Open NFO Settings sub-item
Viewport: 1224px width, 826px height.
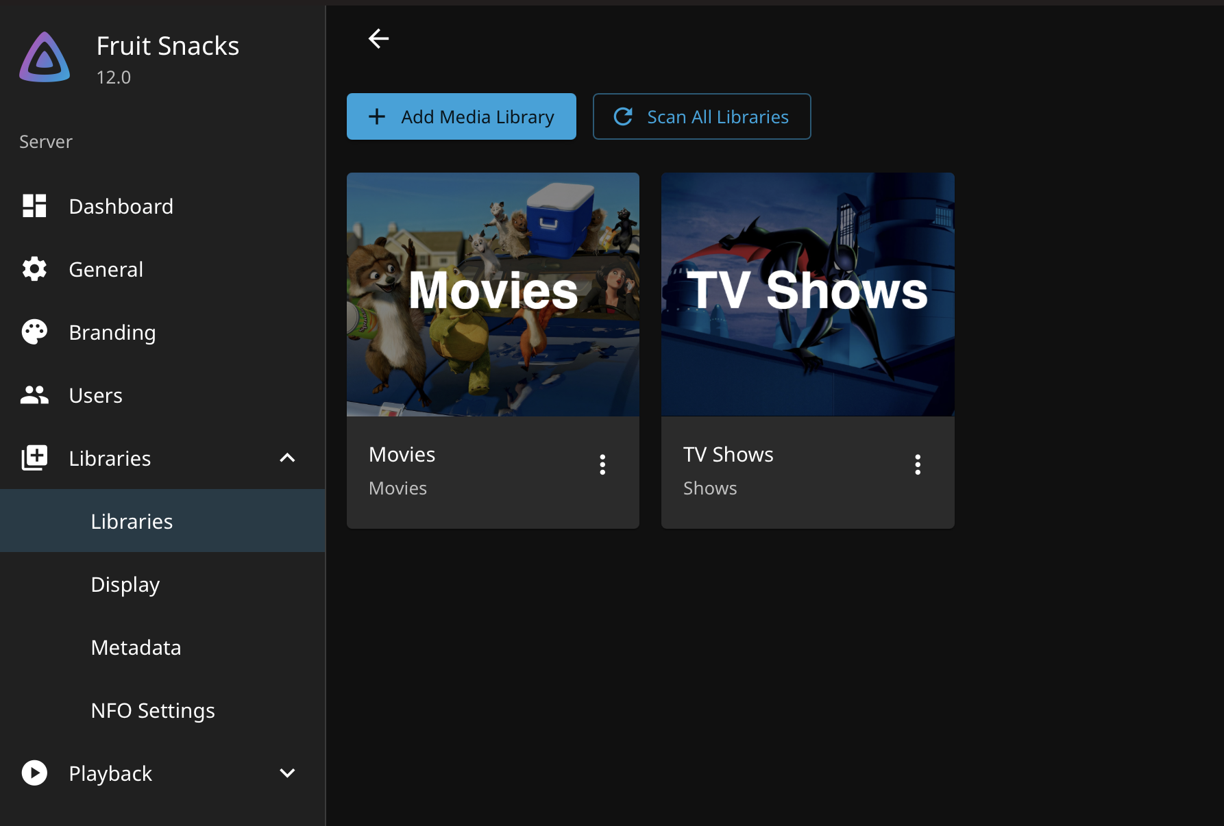162,710
